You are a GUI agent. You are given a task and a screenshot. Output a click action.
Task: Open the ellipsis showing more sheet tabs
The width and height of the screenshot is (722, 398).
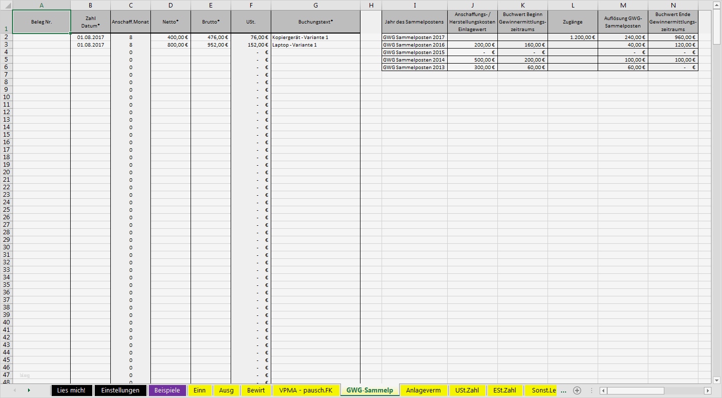click(x=563, y=390)
